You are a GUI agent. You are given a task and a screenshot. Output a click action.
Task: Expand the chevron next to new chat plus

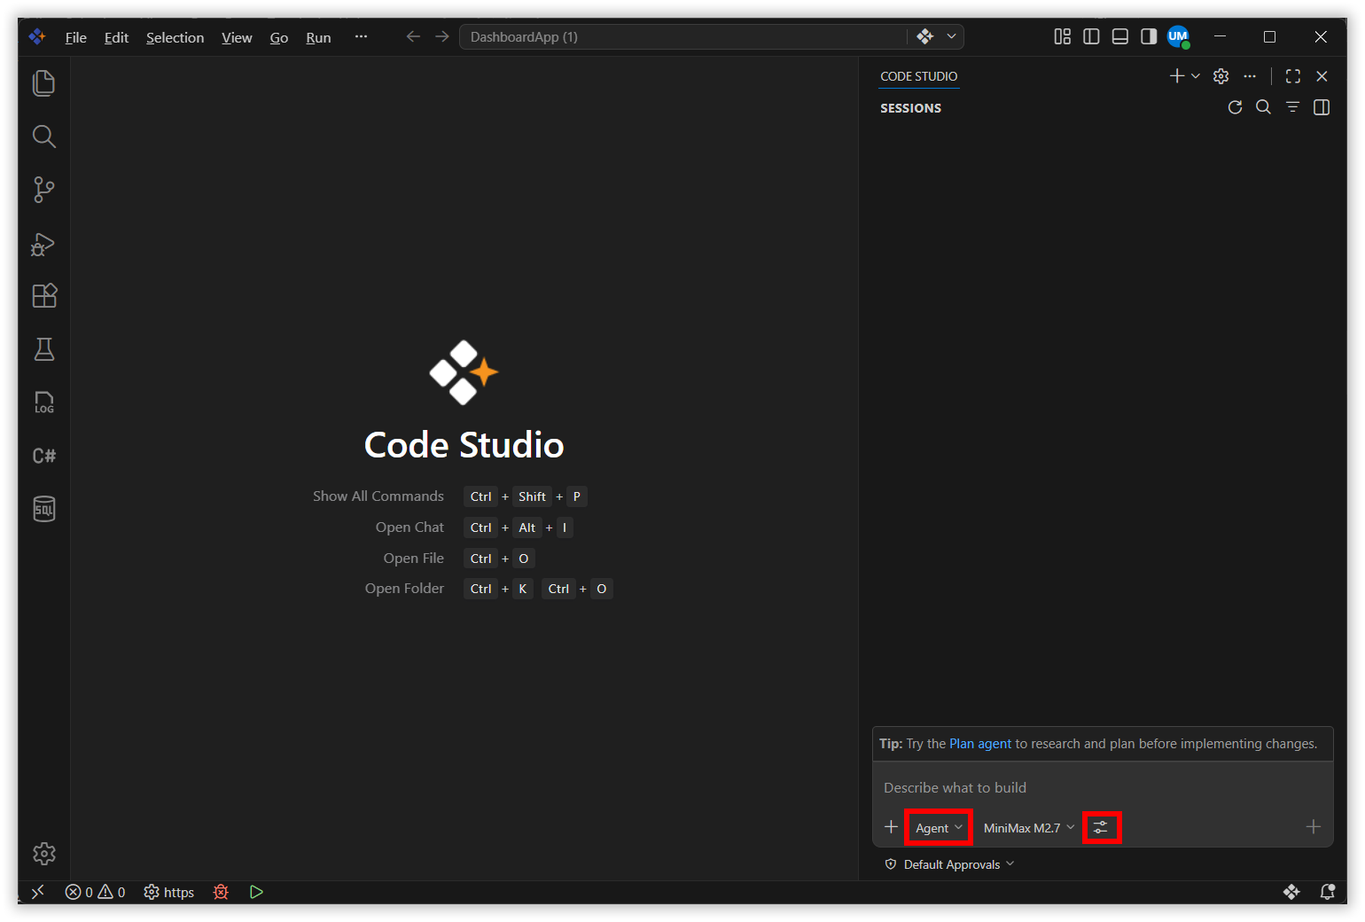(x=1195, y=76)
